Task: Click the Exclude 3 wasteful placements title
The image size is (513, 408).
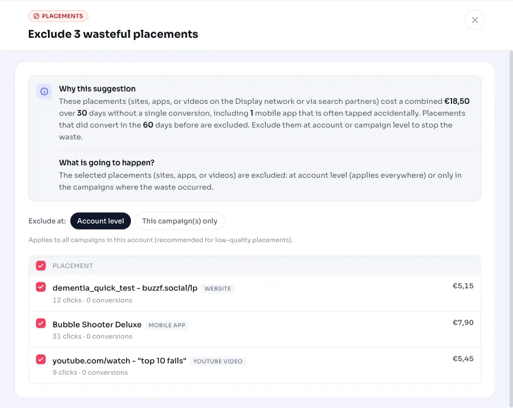Action: coord(113,34)
